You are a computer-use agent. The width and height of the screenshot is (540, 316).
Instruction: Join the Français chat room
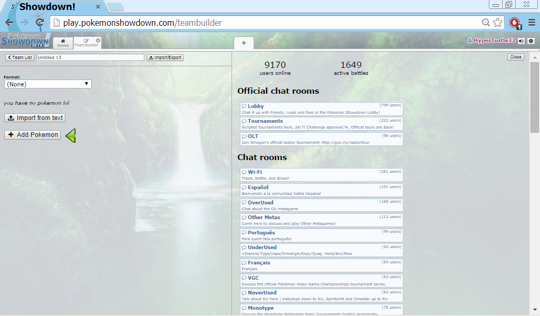[x=322, y=265]
